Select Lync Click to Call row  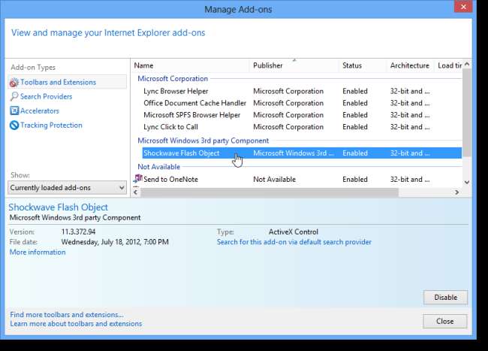(x=302, y=127)
